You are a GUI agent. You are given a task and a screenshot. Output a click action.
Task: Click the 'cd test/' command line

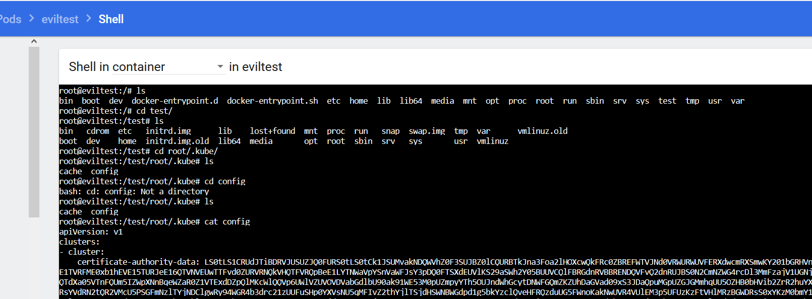[x=116, y=111]
